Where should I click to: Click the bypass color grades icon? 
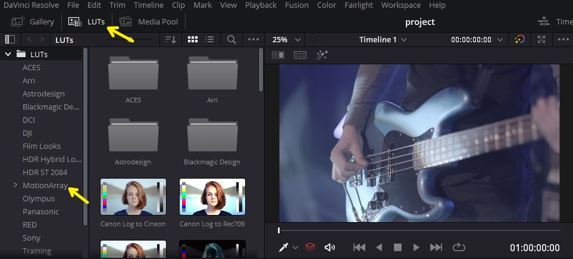pos(520,40)
